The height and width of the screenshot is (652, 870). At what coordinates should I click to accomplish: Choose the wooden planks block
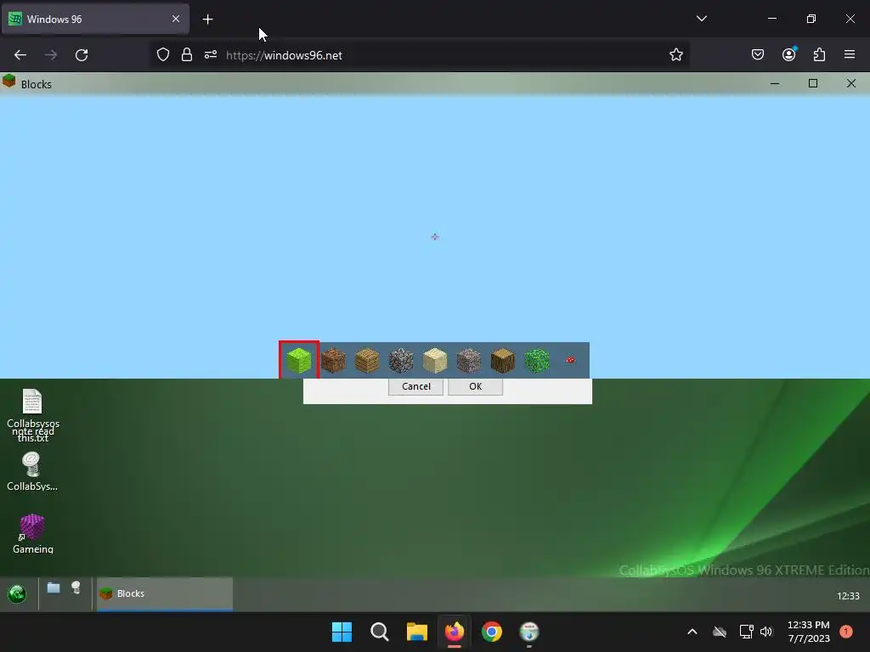coord(367,360)
